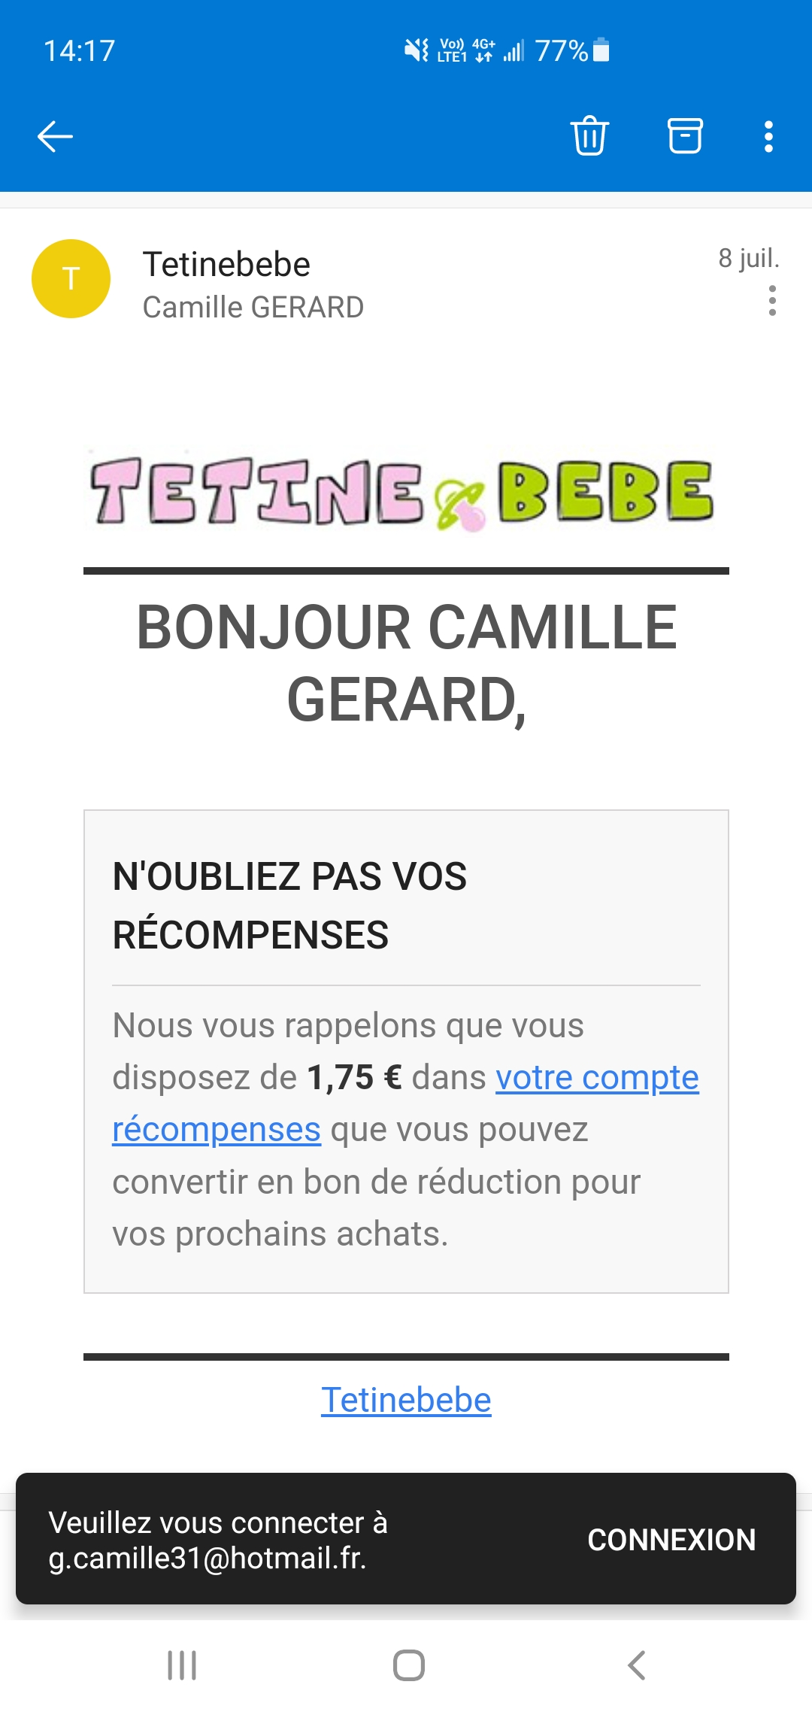This screenshot has width=812, height=1715.
Task: Tap the battery indicator in status bar
Action: point(601,50)
